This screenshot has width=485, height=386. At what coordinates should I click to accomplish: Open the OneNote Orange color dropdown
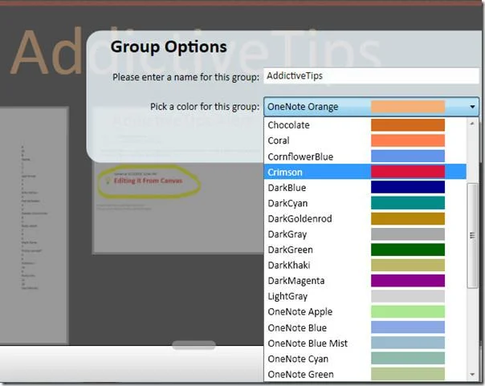tap(372, 107)
